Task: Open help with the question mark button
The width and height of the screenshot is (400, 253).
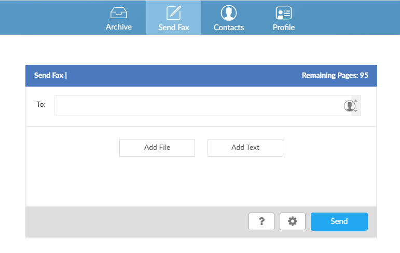Action: click(261, 221)
